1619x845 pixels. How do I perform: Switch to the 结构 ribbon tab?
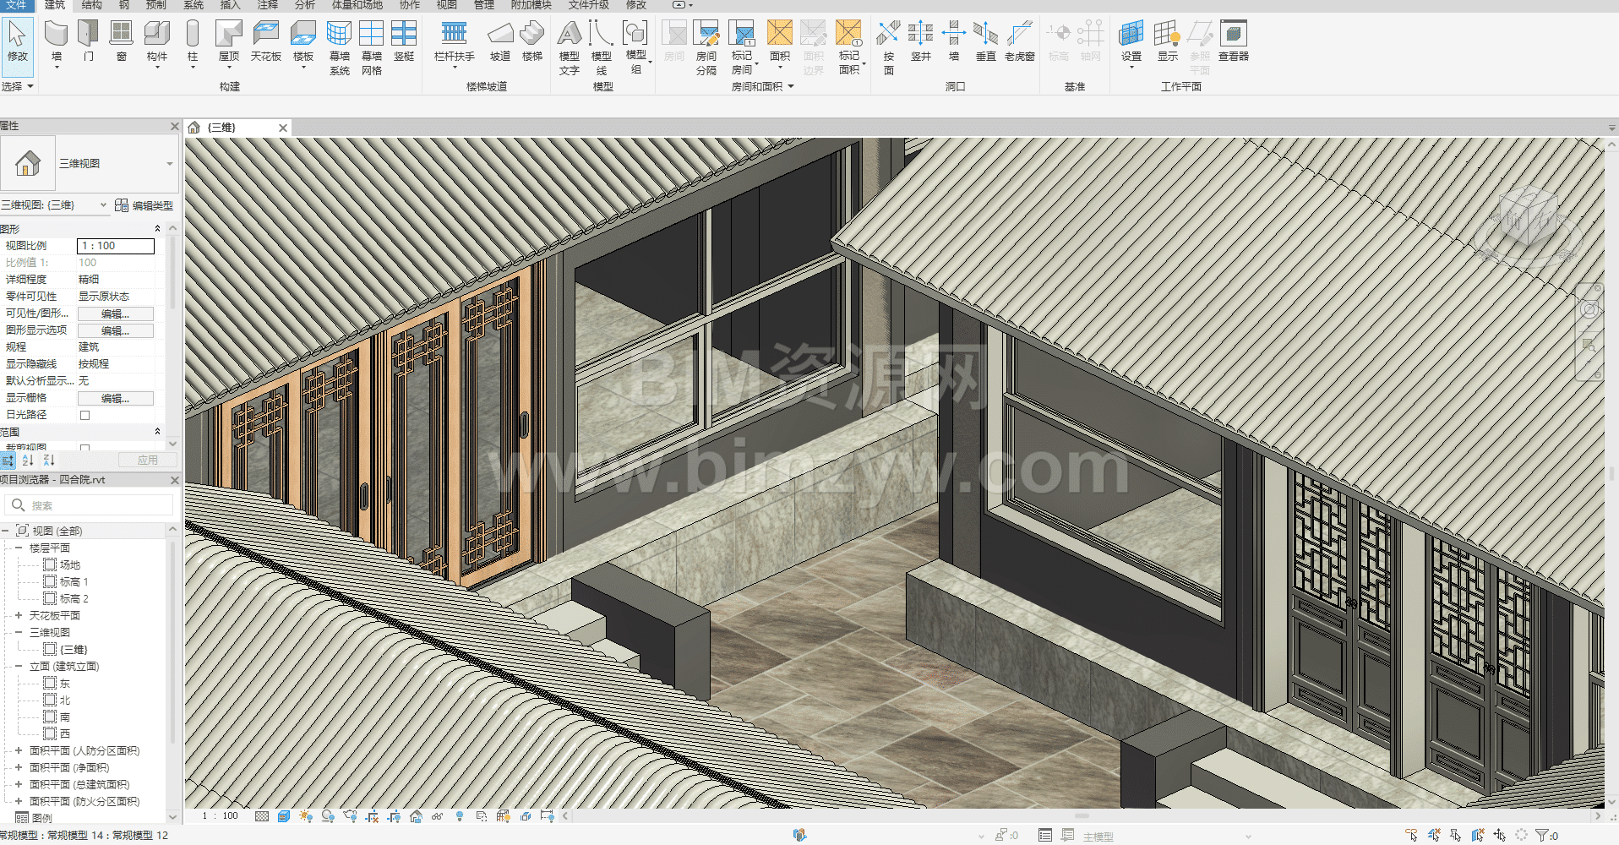point(91,5)
